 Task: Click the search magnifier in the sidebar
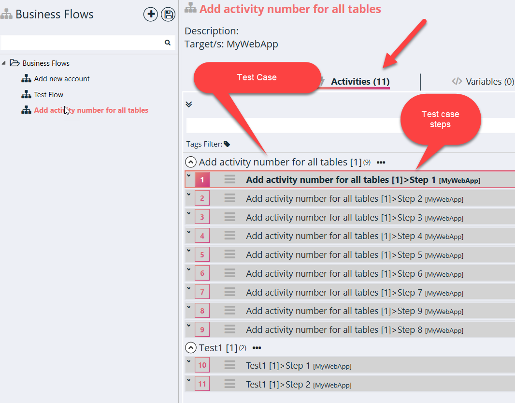tap(167, 43)
